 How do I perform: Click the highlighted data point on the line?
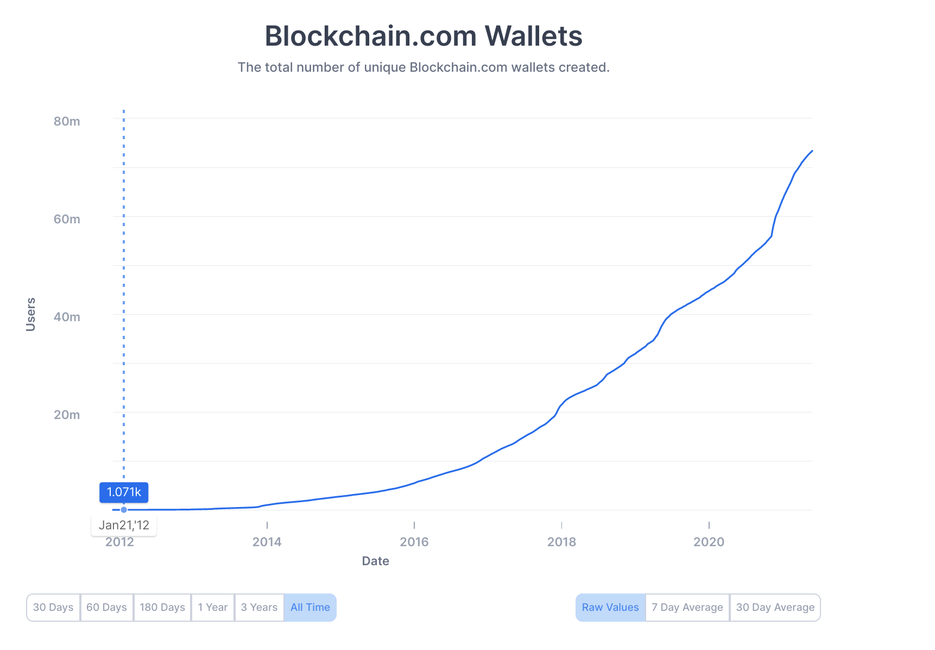coord(124,510)
